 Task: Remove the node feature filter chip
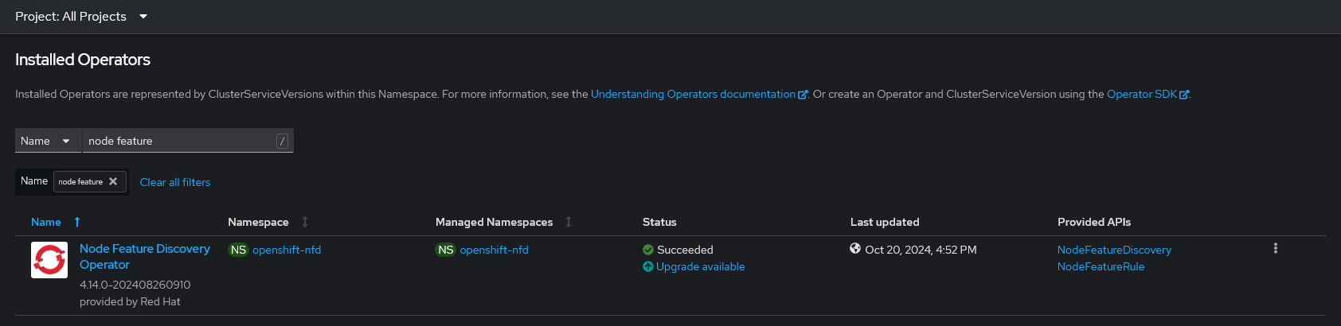113,181
